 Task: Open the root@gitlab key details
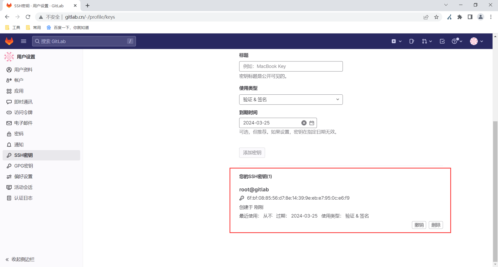click(x=254, y=189)
